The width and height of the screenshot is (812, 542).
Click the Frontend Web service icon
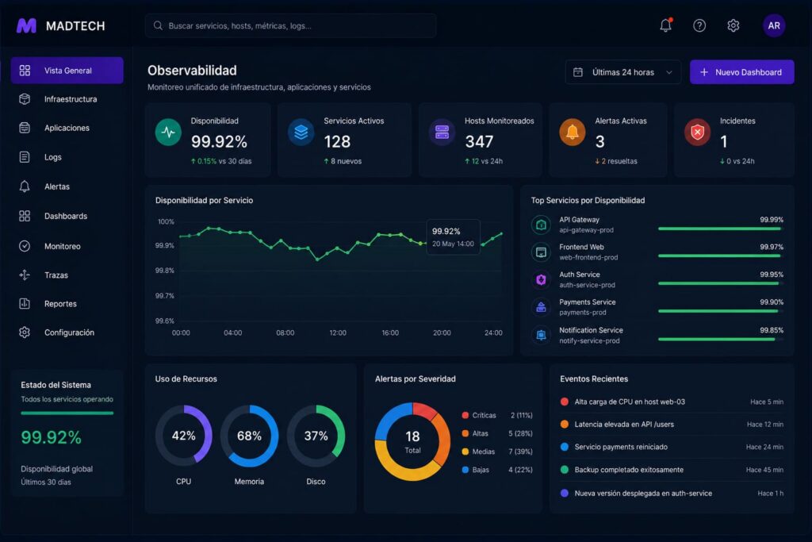(x=541, y=252)
